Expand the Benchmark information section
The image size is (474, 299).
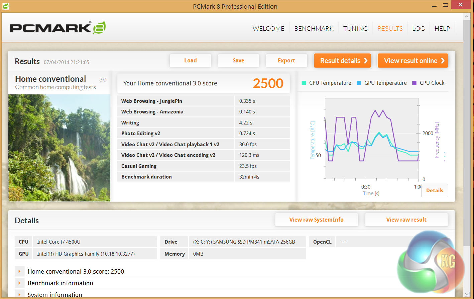click(x=19, y=283)
